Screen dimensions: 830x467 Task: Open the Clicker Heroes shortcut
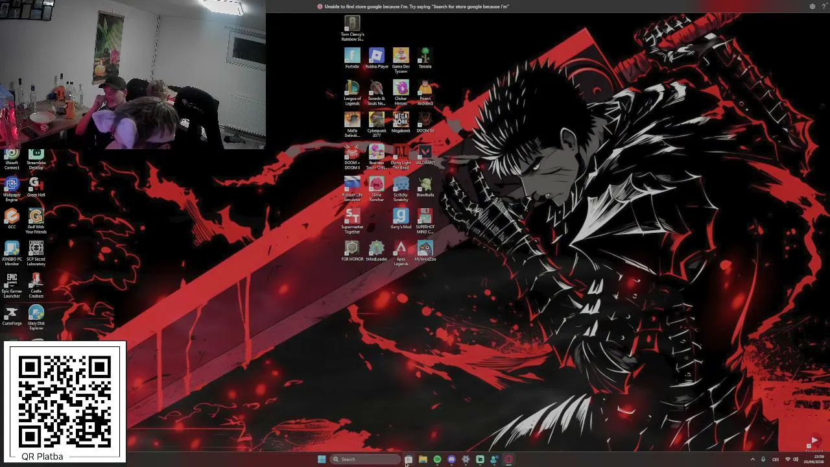coord(401,93)
